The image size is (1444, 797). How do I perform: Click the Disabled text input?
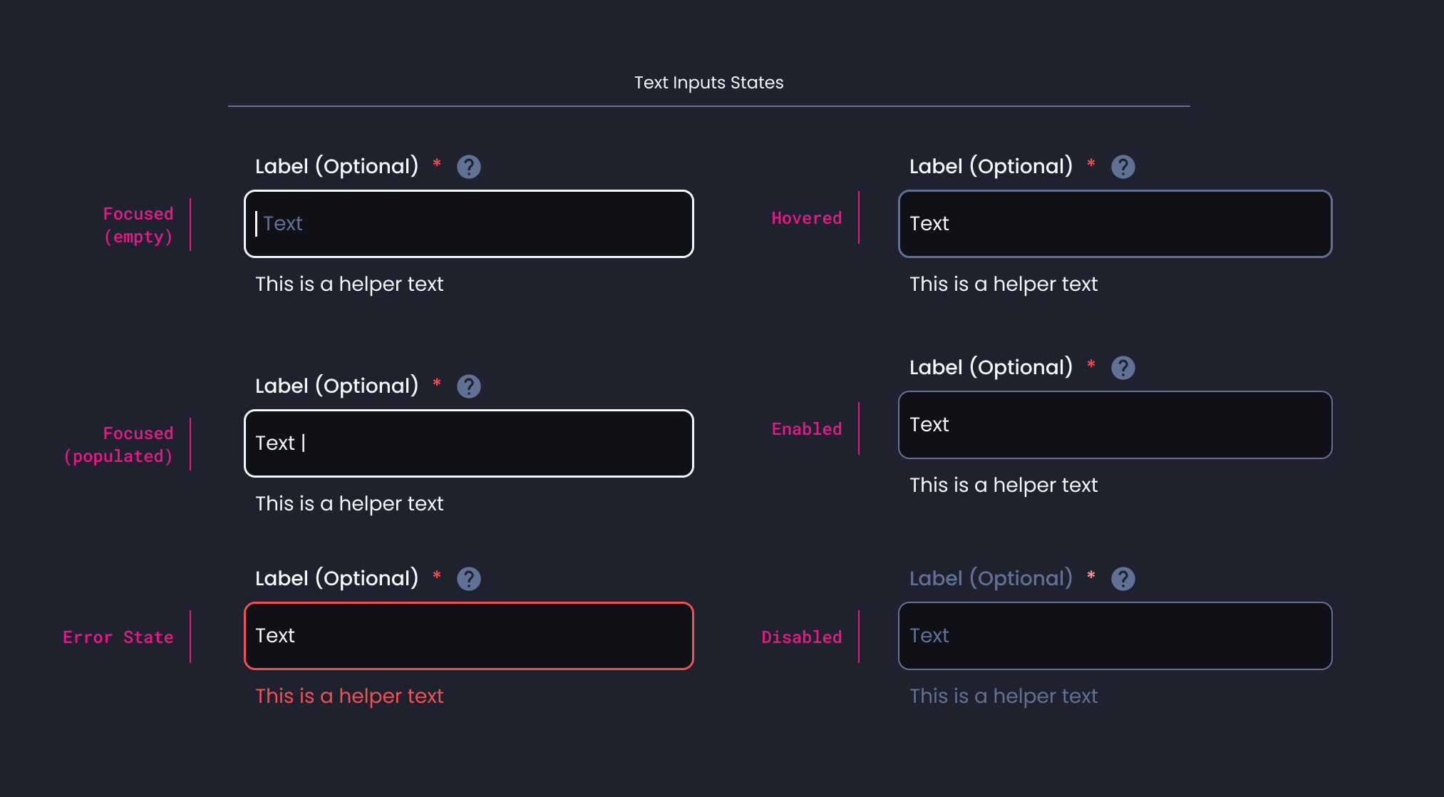pos(1115,635)
